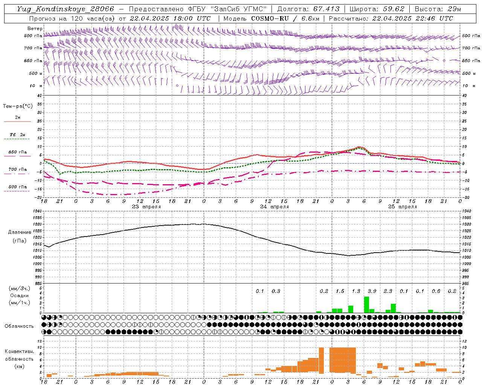Click the 500 гПа temperature legend entry
482x385 pixels.
[18, 187]
